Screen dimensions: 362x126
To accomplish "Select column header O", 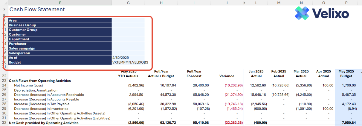I will [323, 3].
